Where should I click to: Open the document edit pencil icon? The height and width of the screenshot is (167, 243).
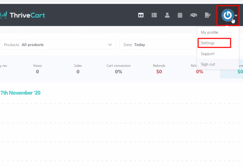tap(208, 15)
